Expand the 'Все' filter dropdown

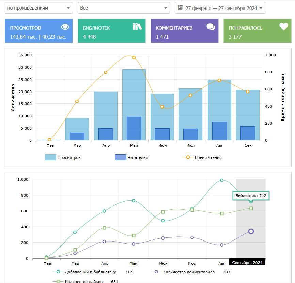click(x=123, y=8)
